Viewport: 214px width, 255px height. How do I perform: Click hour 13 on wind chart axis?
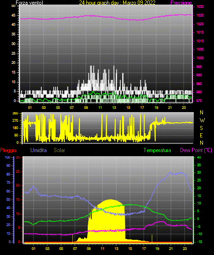[114, 108]
